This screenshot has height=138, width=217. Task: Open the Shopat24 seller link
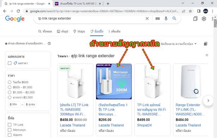[x=144, y=125]
